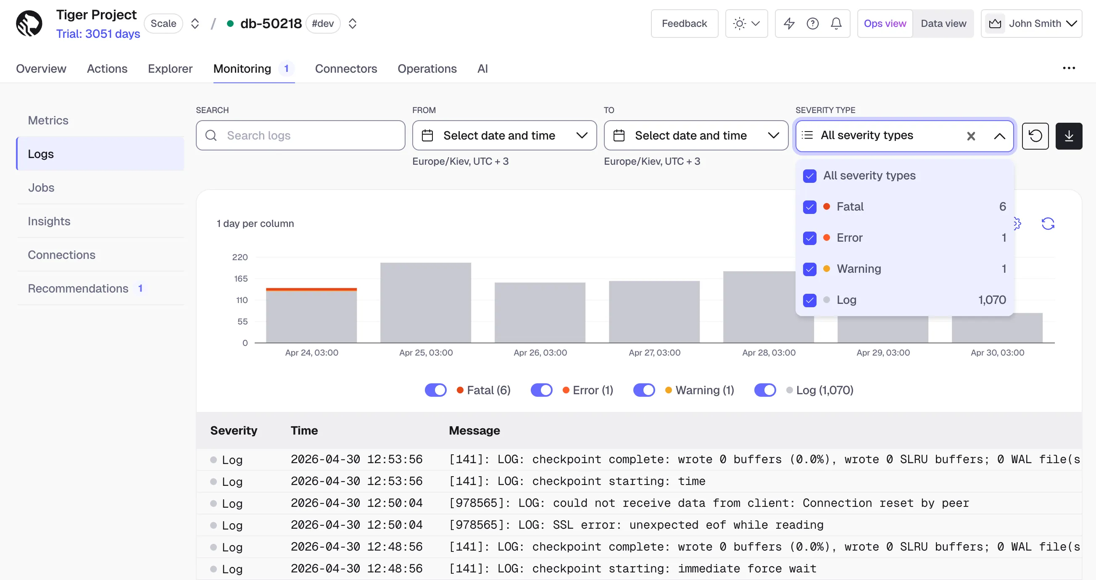Toggle off Error (1) in chart legend

coord(541,390)
